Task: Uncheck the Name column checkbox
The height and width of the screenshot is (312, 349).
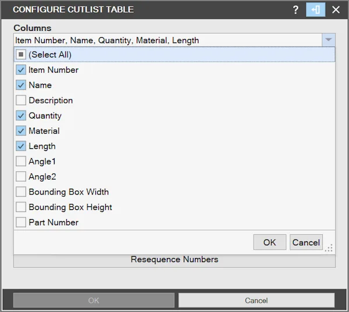Action: coord(21,85)
